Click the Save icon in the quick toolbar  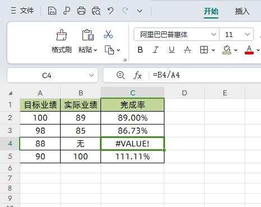click(52, 11)
